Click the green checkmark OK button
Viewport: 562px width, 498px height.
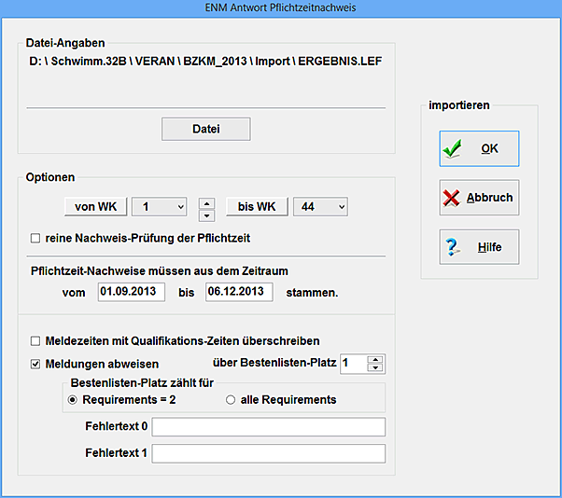[479, 148]
